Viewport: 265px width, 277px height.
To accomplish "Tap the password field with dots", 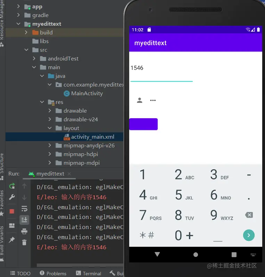I will [153, 100].
